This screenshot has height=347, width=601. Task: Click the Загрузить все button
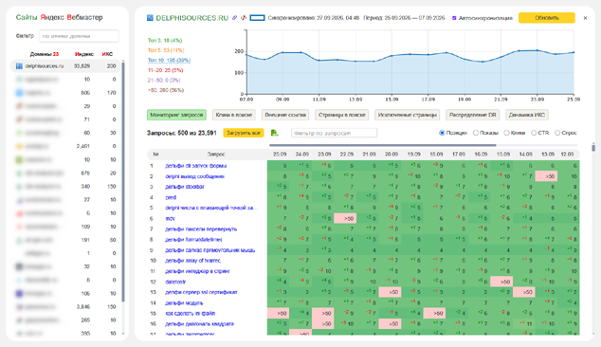(244, 133)
